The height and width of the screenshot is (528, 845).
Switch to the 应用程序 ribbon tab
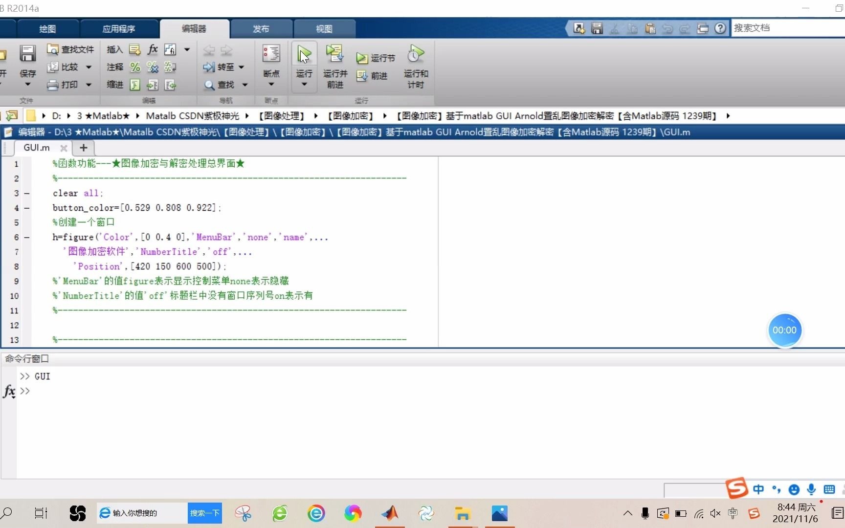click(x=119, y=29)
